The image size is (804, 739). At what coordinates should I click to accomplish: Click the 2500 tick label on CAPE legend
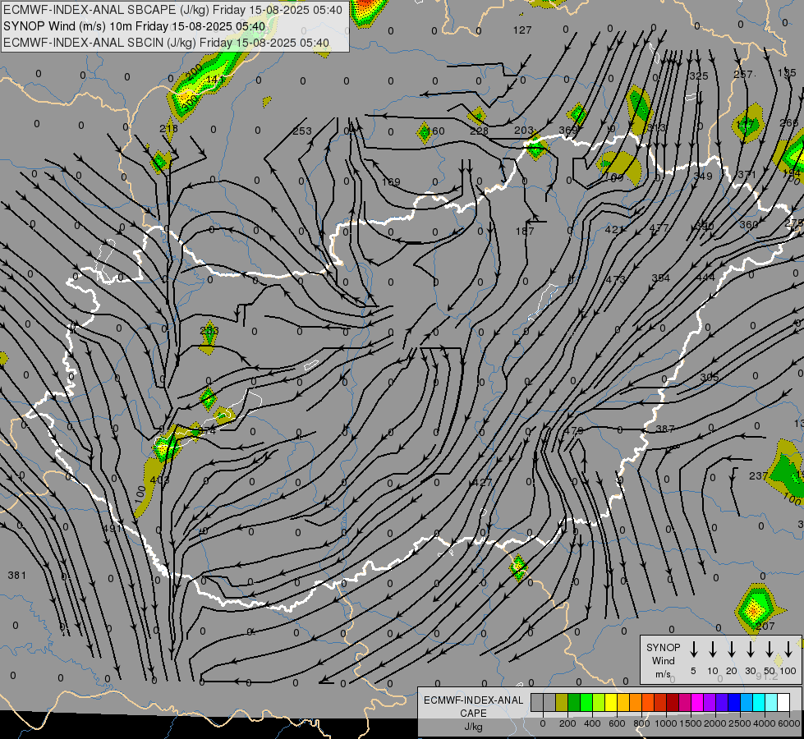coord(740,723)
